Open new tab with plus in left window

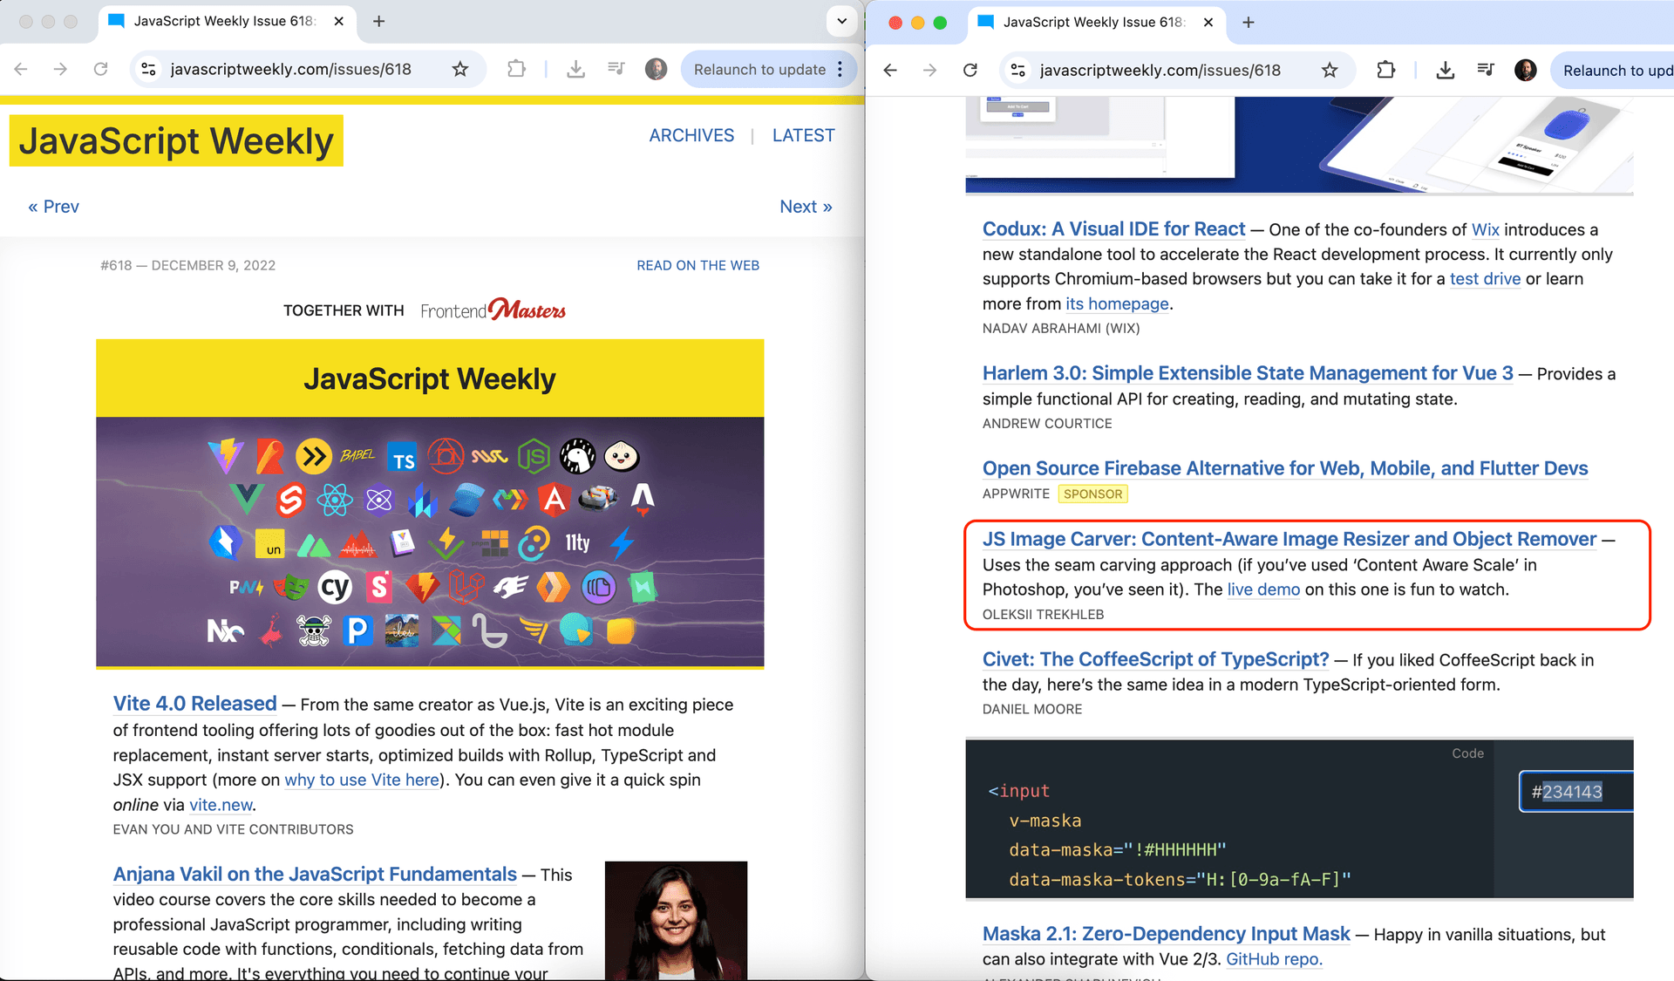coord(378,21)
